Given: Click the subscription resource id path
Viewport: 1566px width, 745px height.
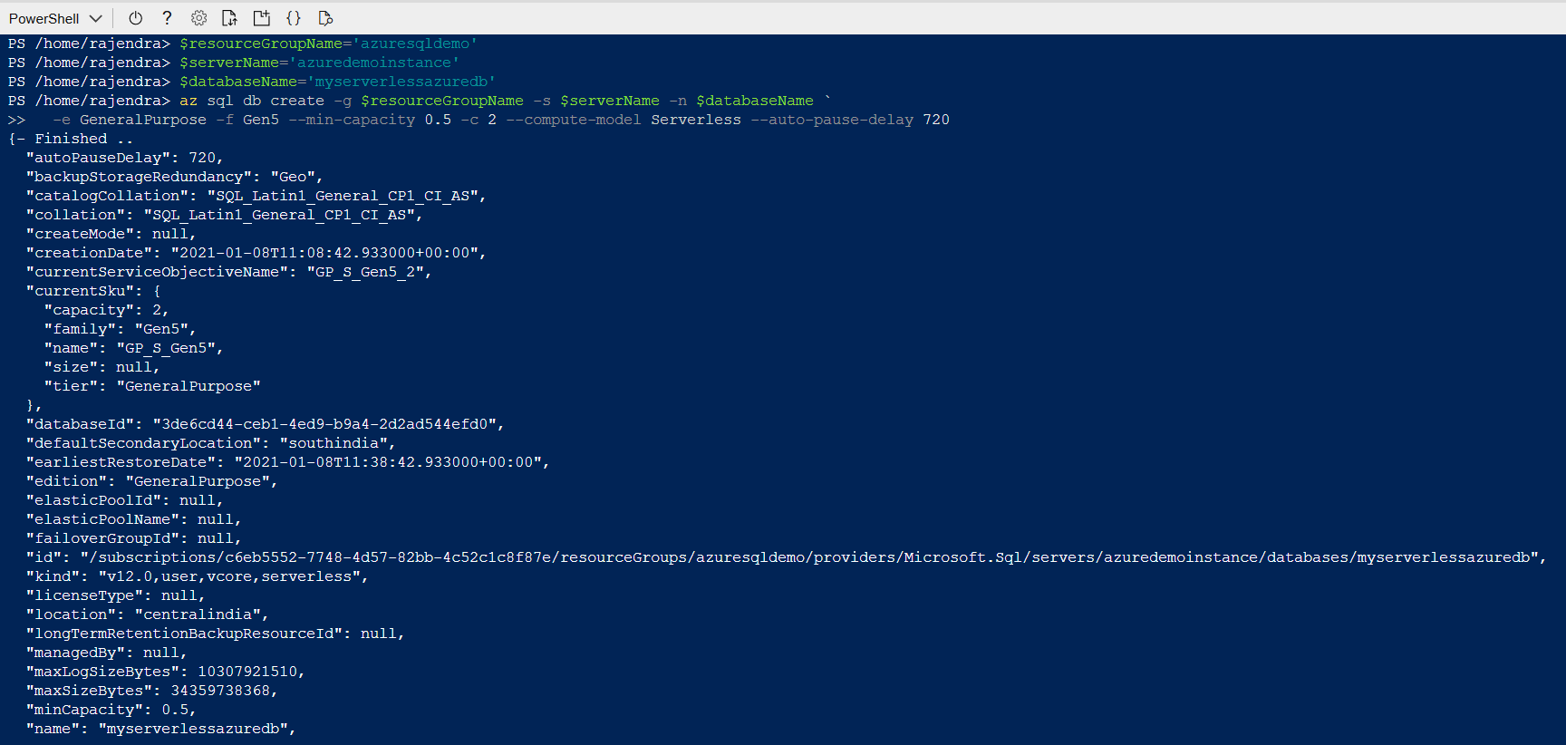Looking at the screenshot, I should (813, 557).
